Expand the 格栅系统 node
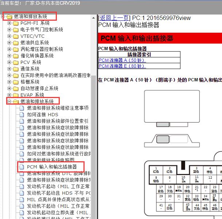 click(x=9, y=82)
